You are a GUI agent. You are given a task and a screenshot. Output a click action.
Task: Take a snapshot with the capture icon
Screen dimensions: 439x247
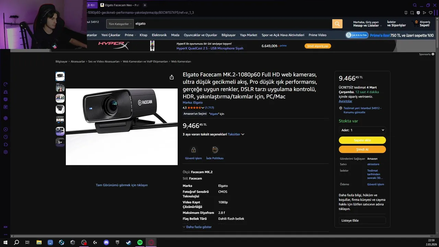[x=412, y=13]
